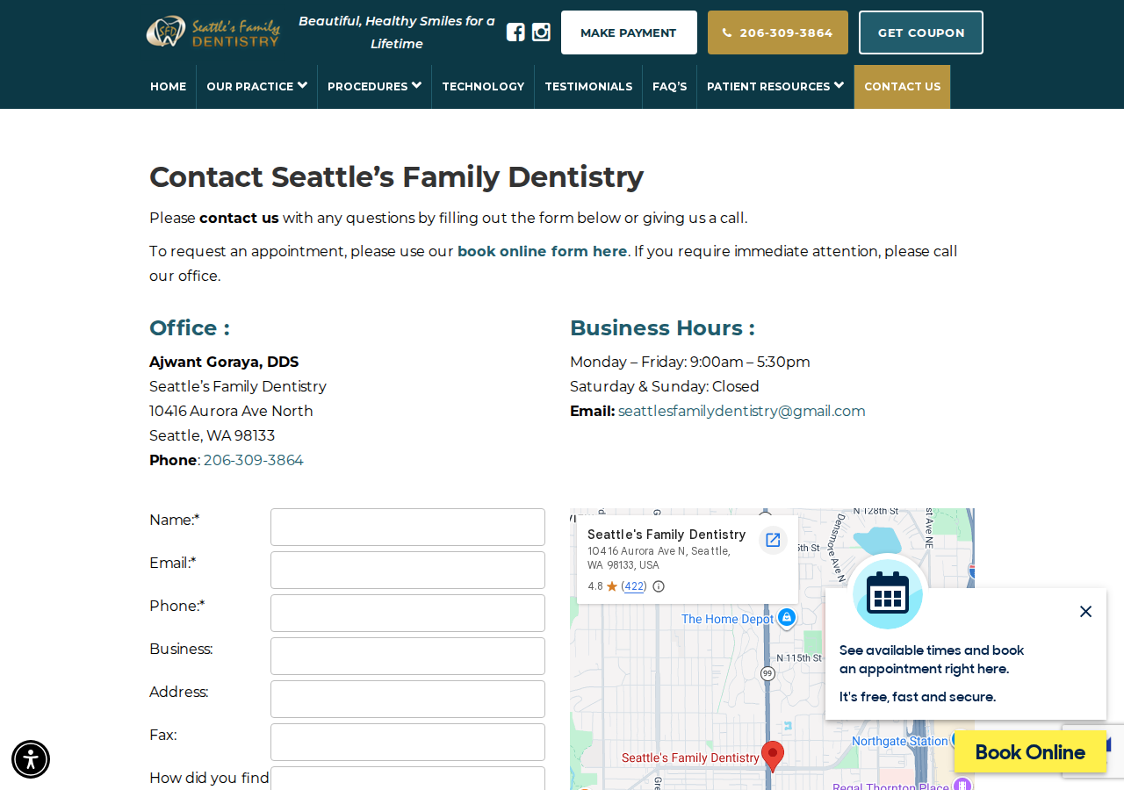
Task: Open the accessibility widget icon
Action: [x=31, y=759]
